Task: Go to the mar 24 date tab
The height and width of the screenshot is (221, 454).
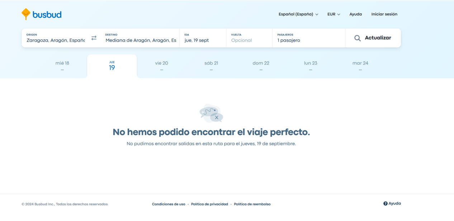Action: (360, 66)
